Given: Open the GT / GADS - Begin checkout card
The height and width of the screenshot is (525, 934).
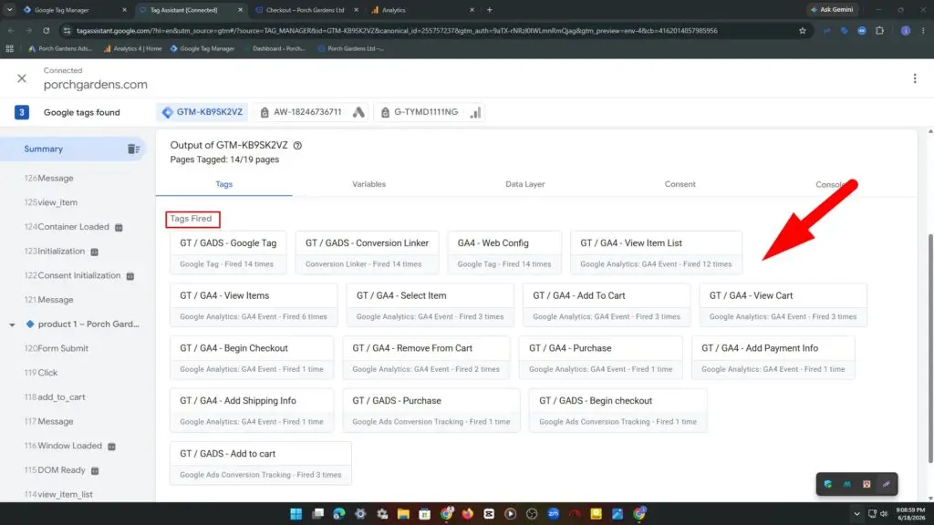Looking at the screenshot, I should (x=617, y=410).
